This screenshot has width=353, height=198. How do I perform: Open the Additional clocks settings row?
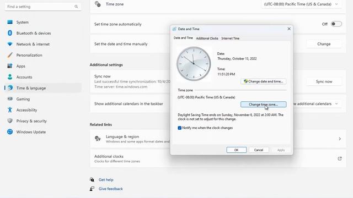[x=218, y=158]
